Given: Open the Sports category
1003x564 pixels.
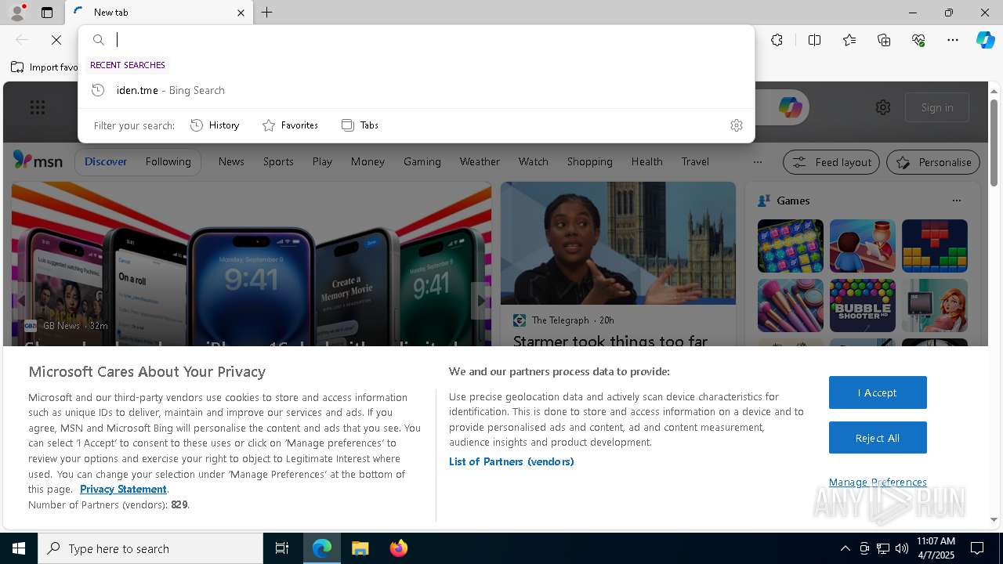Looking at the screenshot, I should click(x=278, y=161).
